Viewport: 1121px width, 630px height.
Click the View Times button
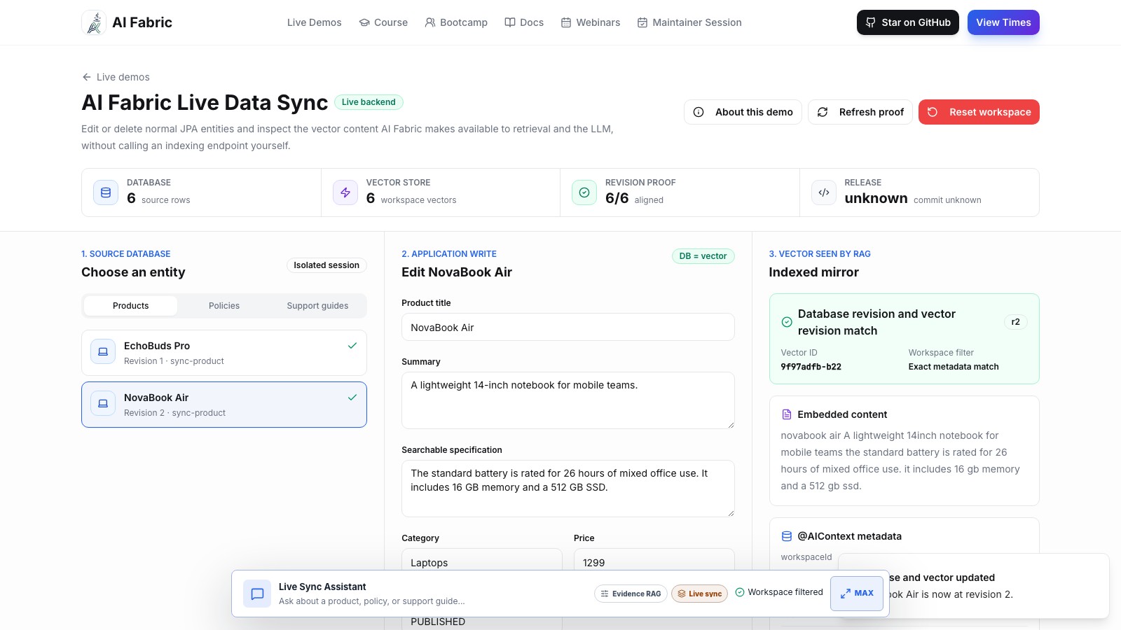[1003, 22]
